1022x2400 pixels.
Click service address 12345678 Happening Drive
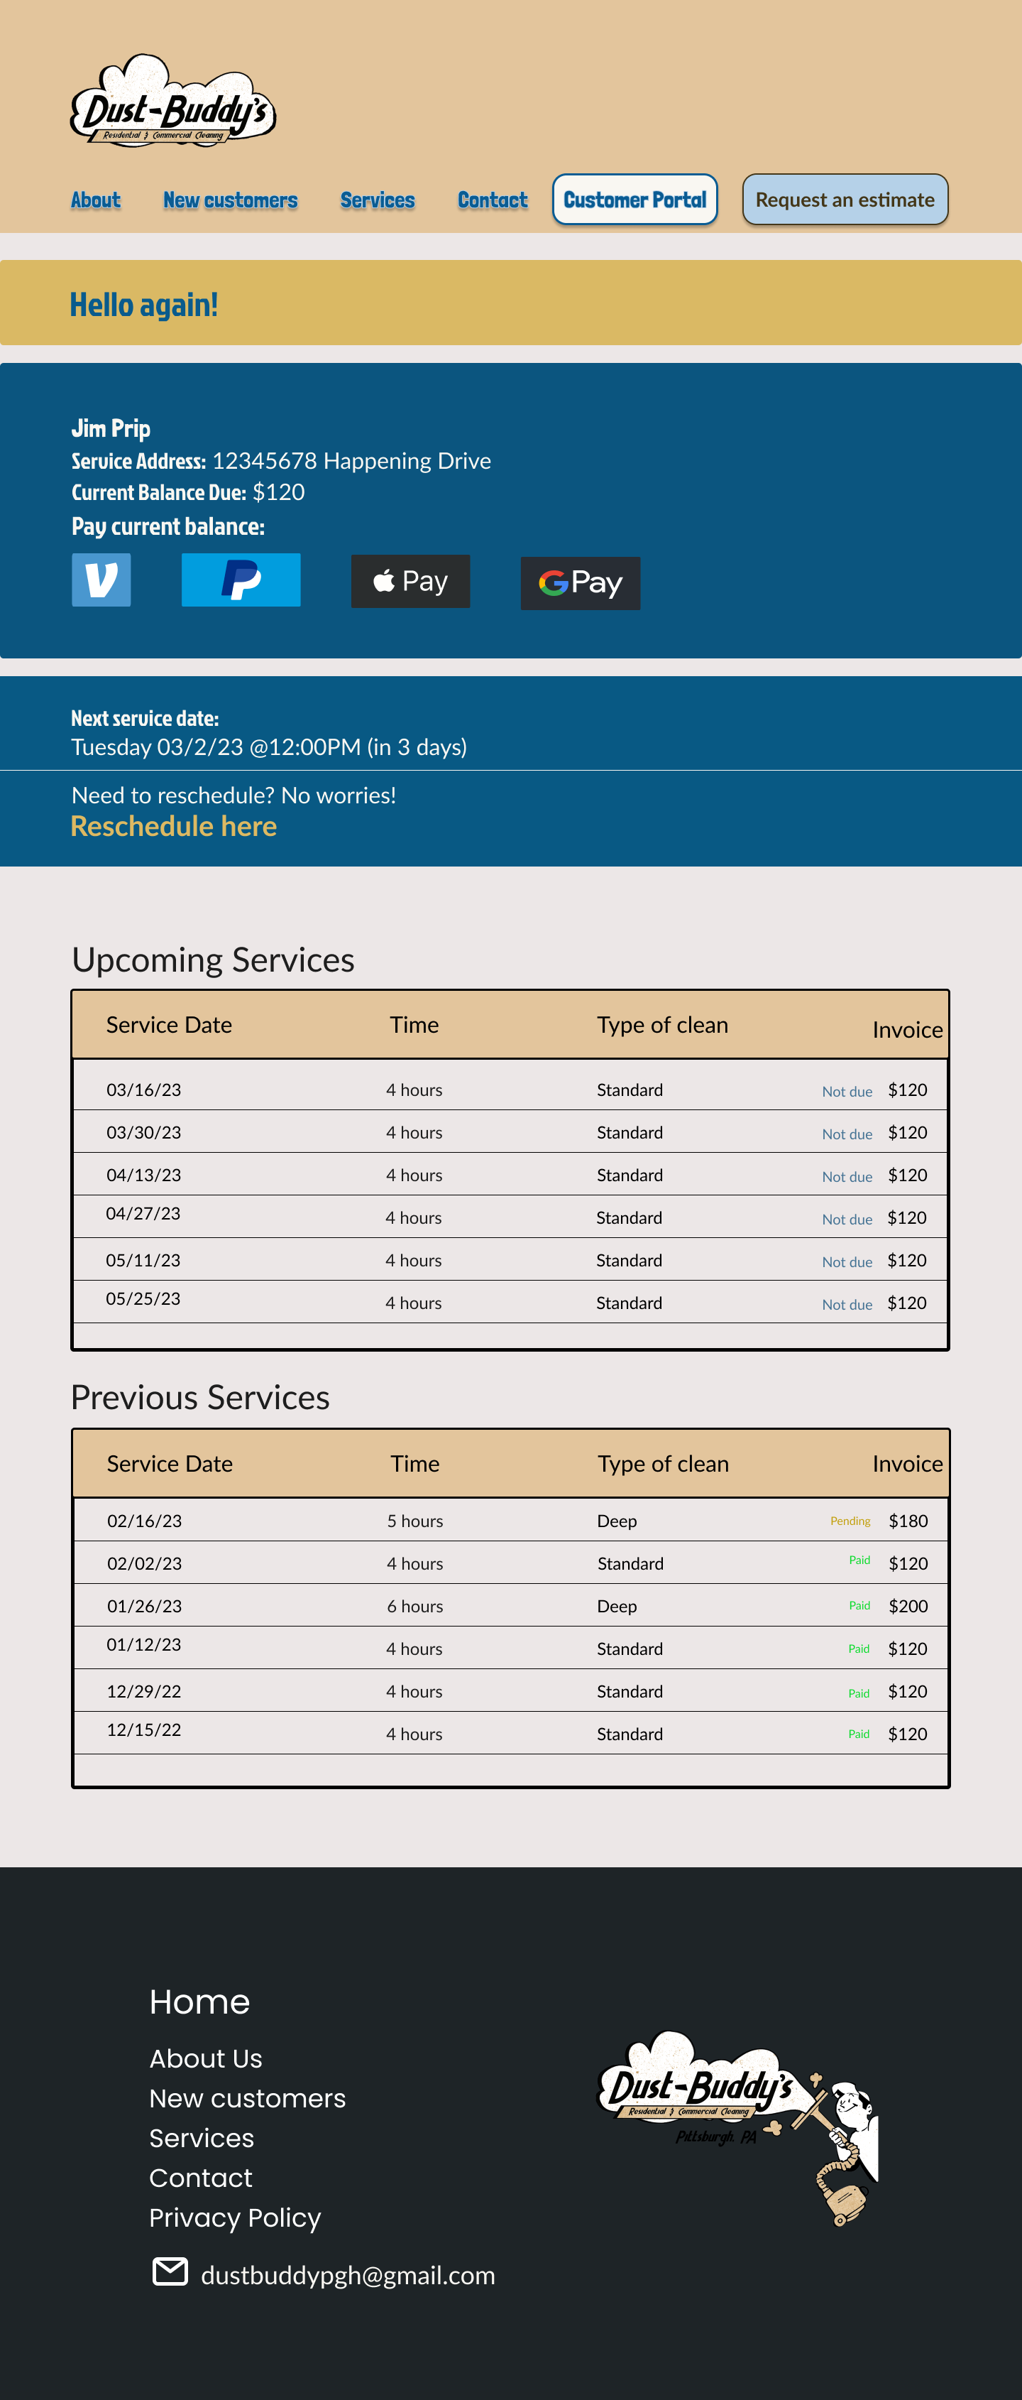point(352,461)
